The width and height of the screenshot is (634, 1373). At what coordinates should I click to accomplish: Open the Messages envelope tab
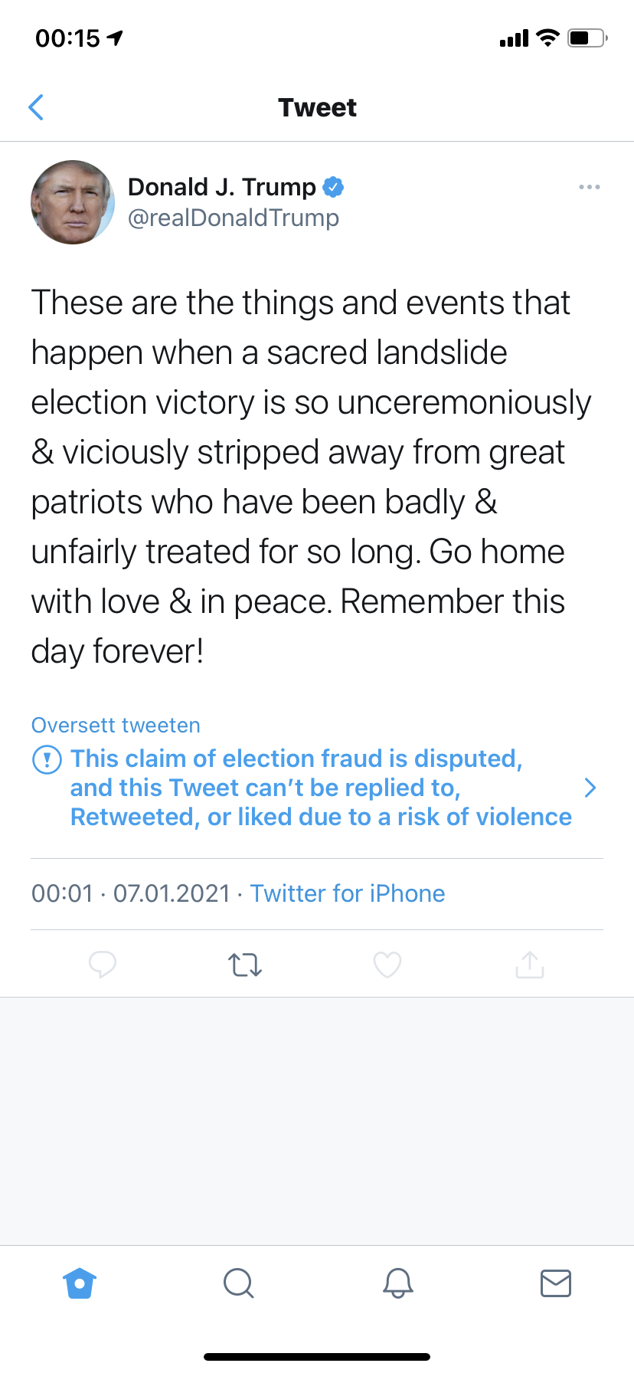point(556,1283)
